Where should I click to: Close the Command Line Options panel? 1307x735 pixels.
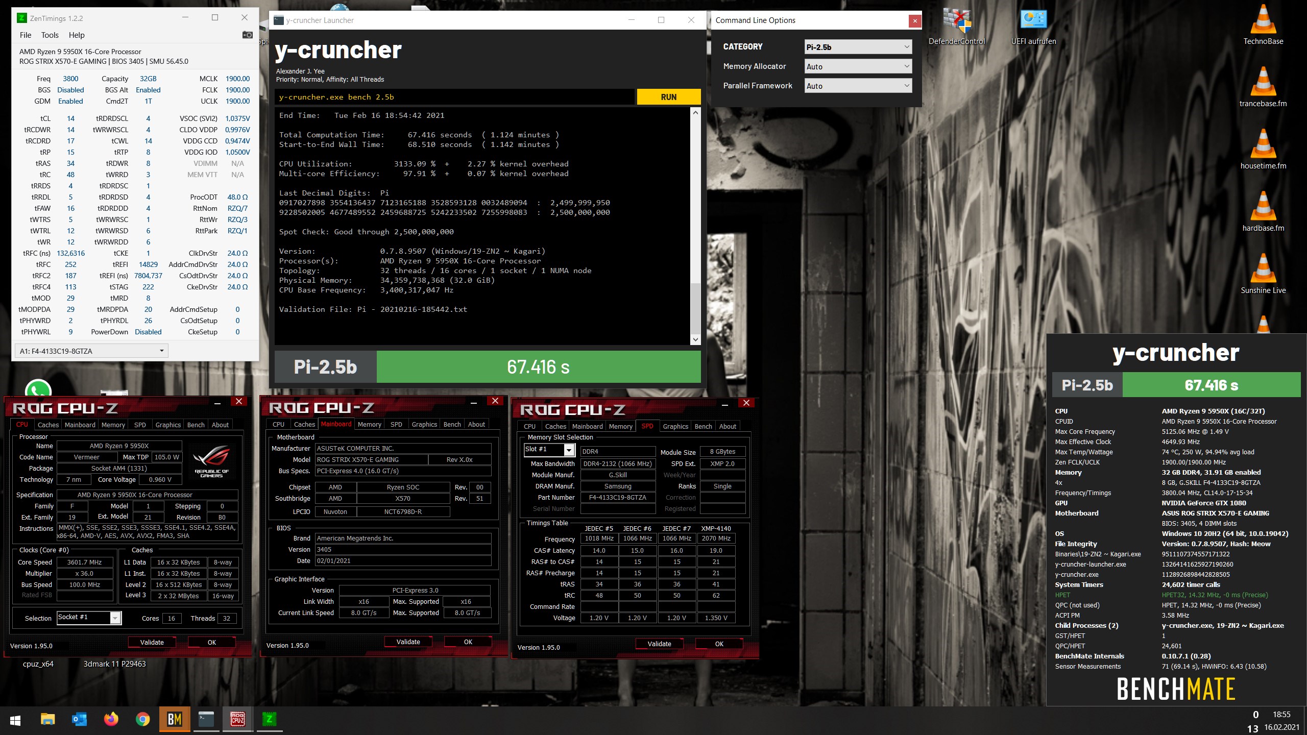pyautogui.click(x=915, y=21)
